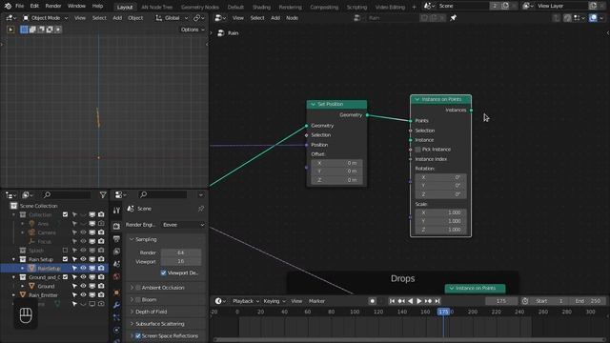
Task: Open the viewport Options dropdown
Action: coord(193,30)
